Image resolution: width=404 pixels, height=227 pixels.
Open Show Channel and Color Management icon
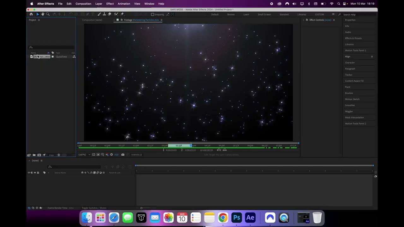[x=107, y=154]
